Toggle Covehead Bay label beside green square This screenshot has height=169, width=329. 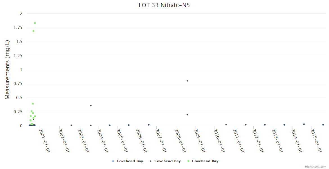[x=205, y=161]
